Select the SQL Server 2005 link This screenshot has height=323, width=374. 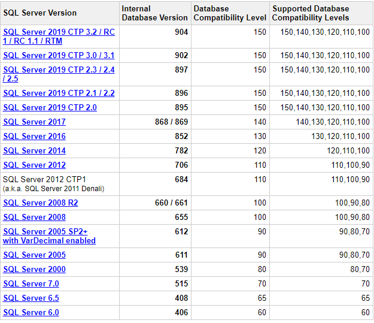34,255
